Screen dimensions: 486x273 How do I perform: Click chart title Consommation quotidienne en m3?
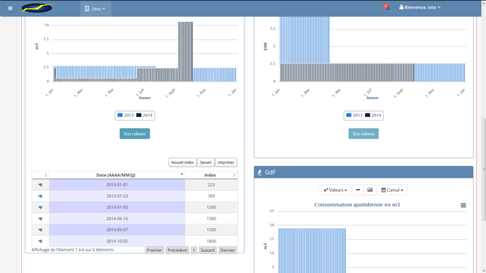point(357,204)
